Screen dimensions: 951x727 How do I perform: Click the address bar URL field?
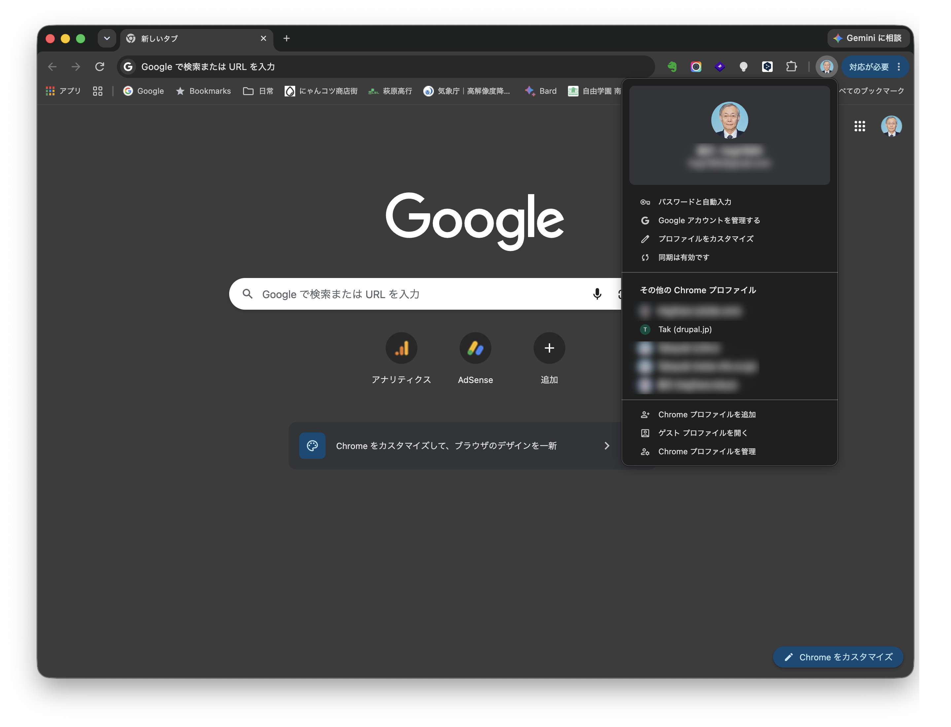click(x=385, y=67)
